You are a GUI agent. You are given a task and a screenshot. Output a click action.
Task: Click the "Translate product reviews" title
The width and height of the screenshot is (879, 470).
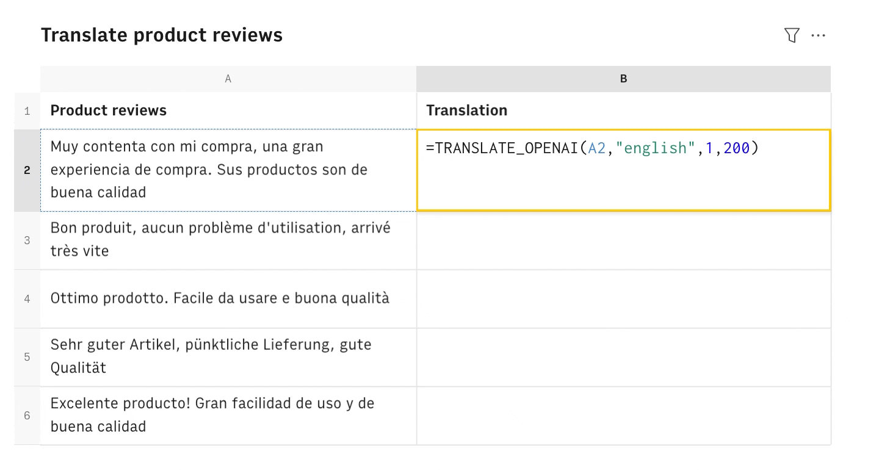(162, 35)
